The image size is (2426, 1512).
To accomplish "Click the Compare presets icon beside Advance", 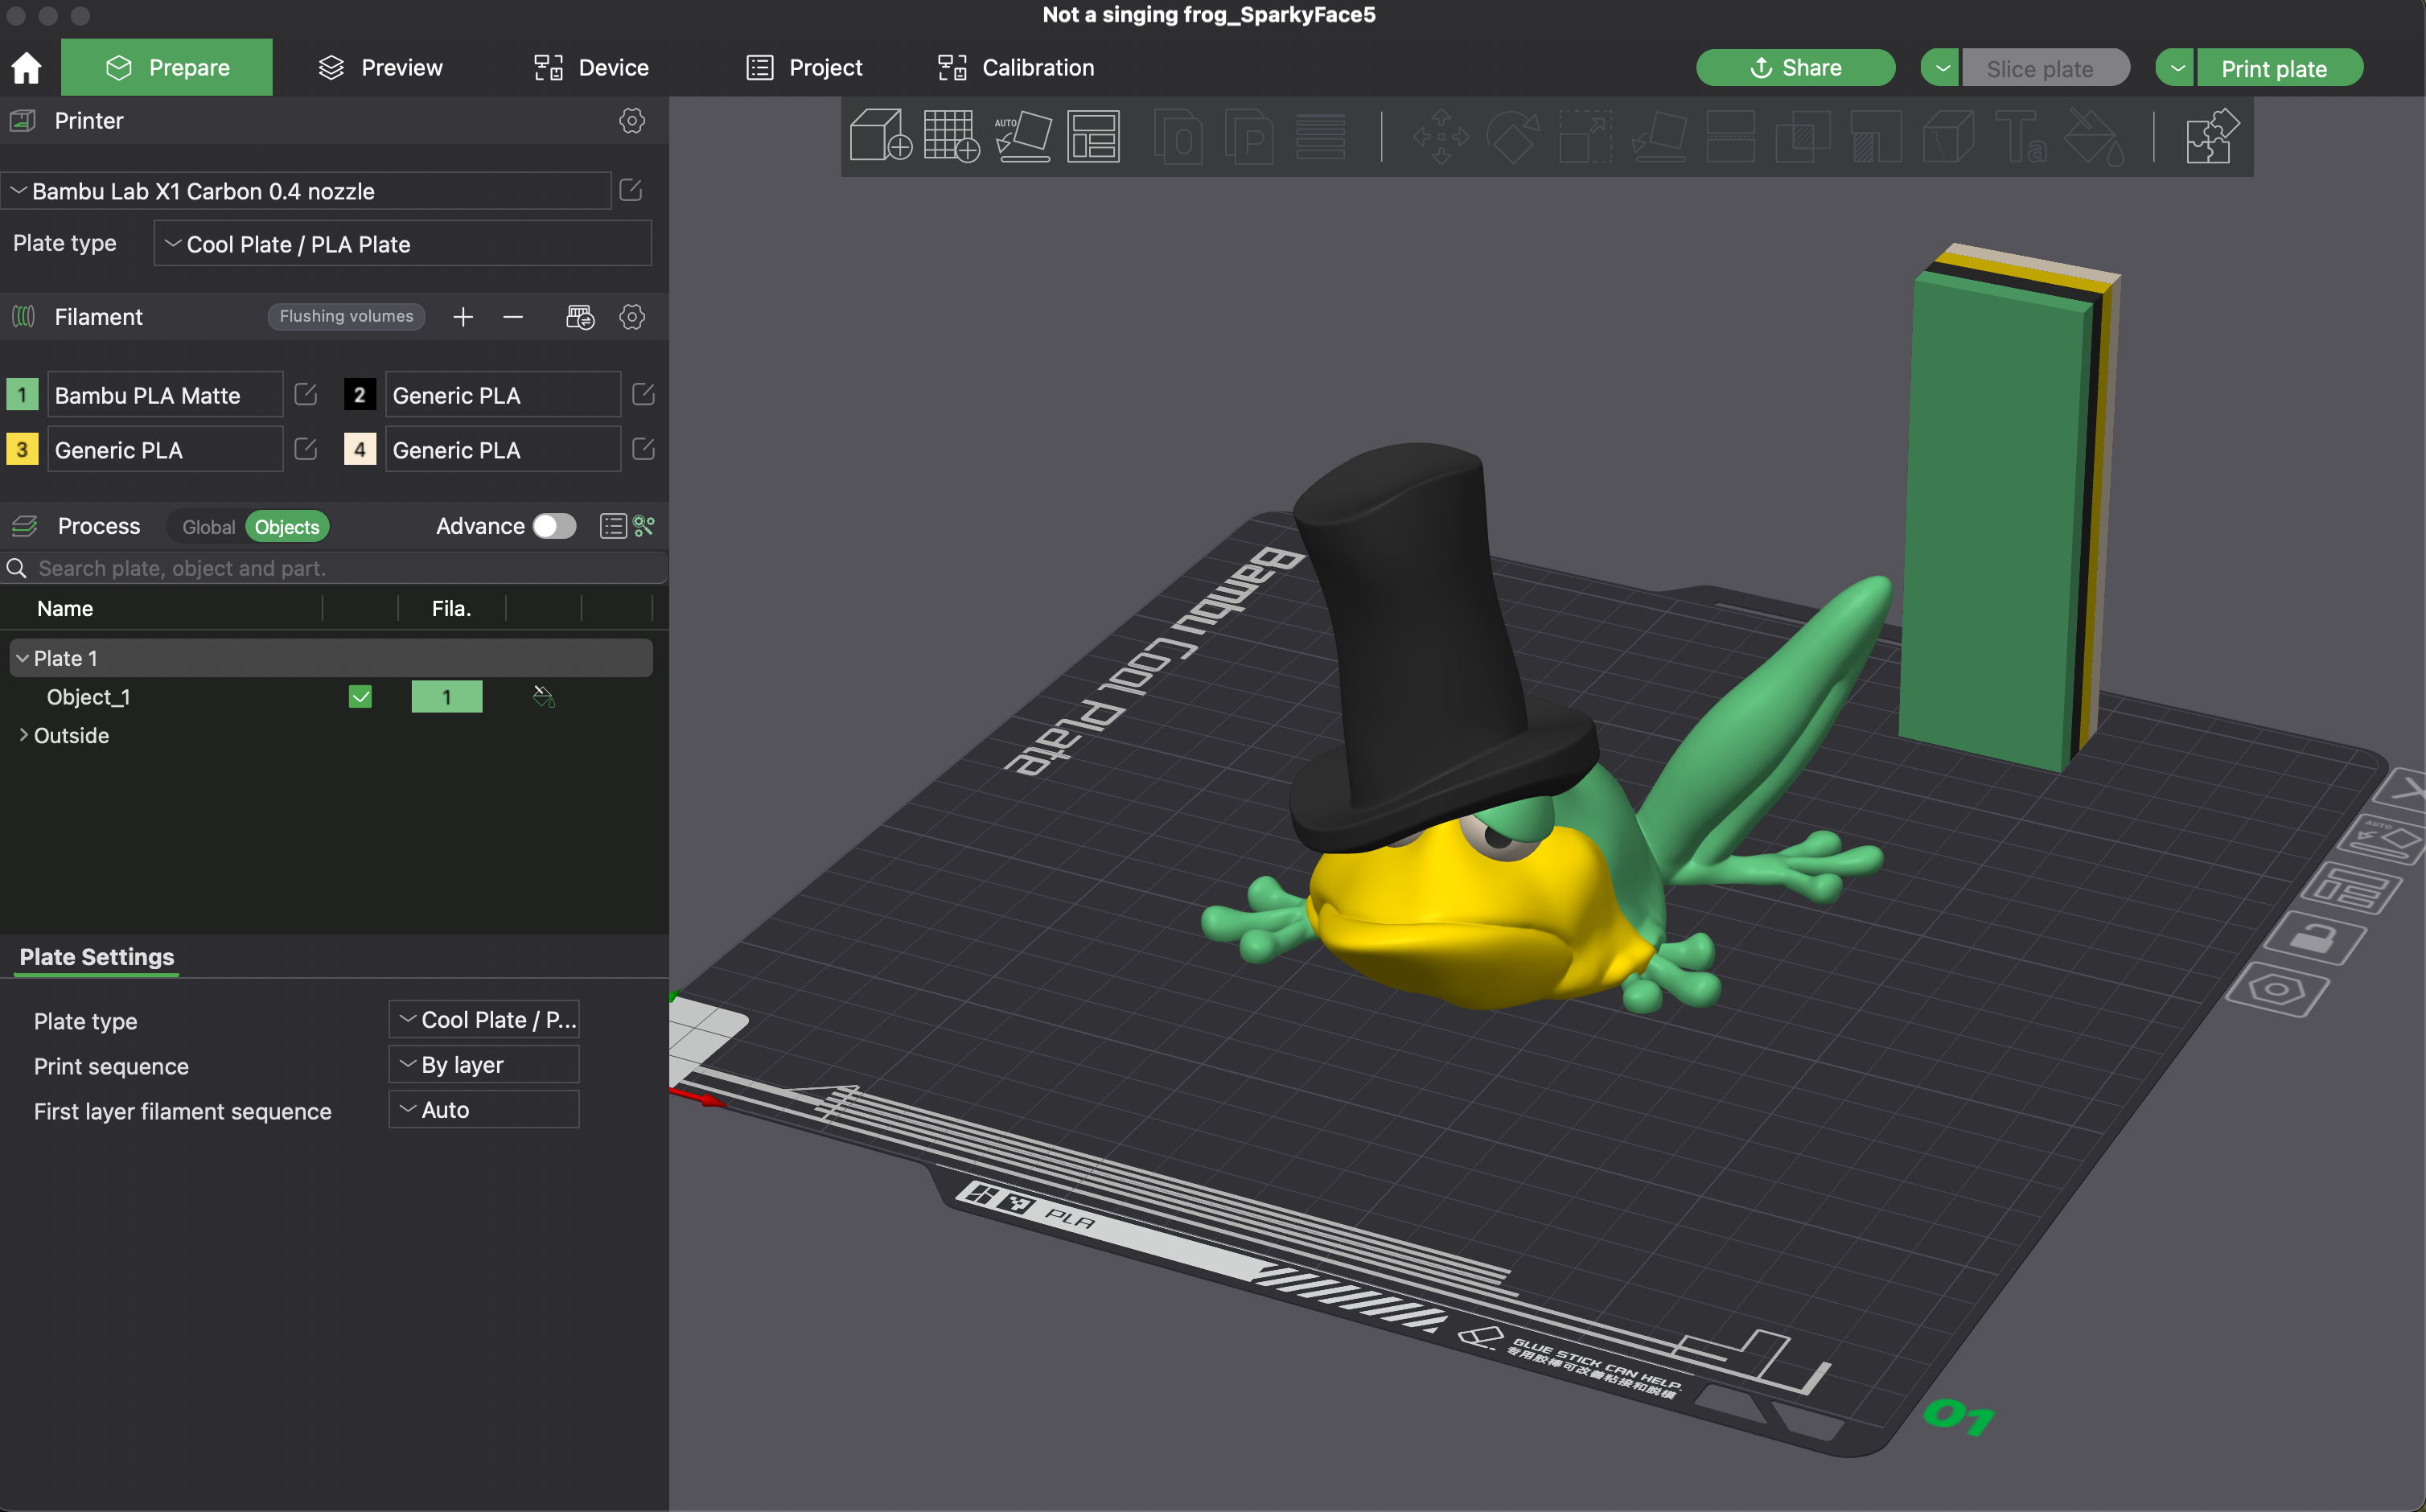I will [644, 526].
